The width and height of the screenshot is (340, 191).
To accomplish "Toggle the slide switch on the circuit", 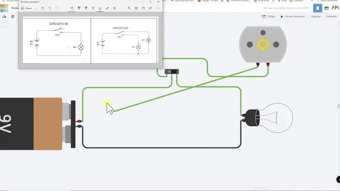I will 171,71.
